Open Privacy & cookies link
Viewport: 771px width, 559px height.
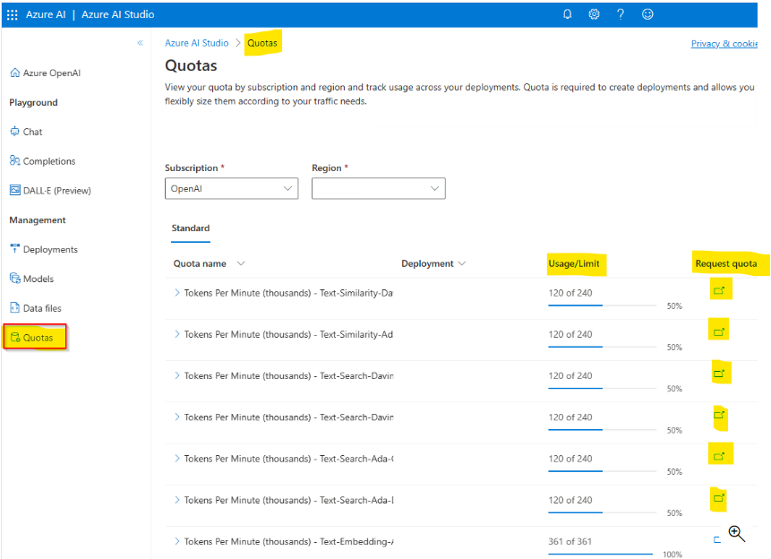(x=724, y=43)
